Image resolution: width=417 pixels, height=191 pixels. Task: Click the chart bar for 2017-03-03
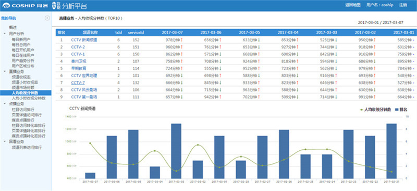coord(176,151)
